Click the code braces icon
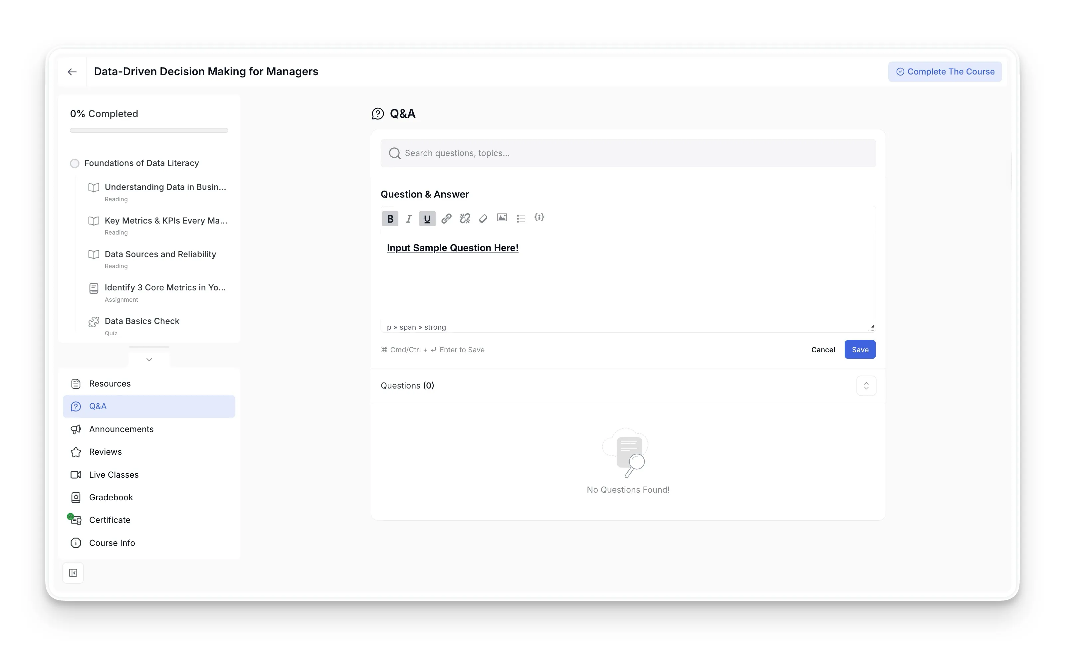The width and height of the screenshot is (1065, 646). (539, 217)
